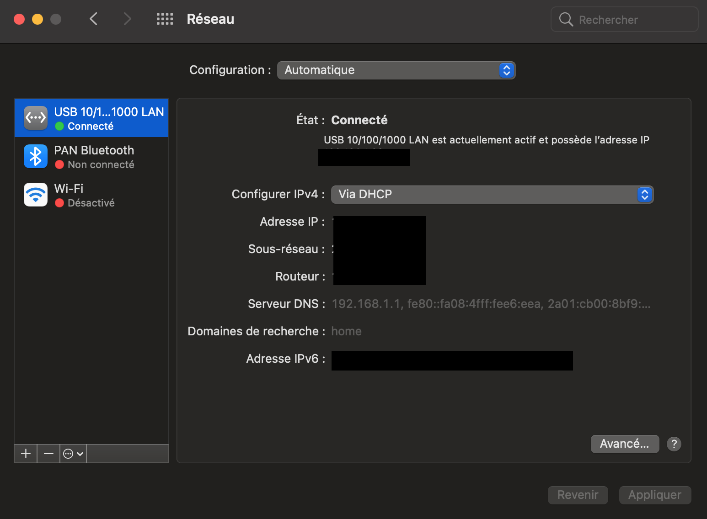
Task: Click the Bluetooth service icon
Action: [36, 156]
